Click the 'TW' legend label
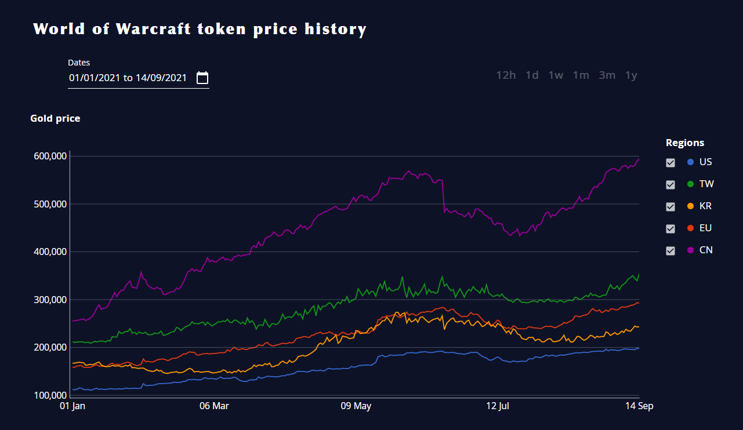 pyautogui.click(x=706, y=184)
